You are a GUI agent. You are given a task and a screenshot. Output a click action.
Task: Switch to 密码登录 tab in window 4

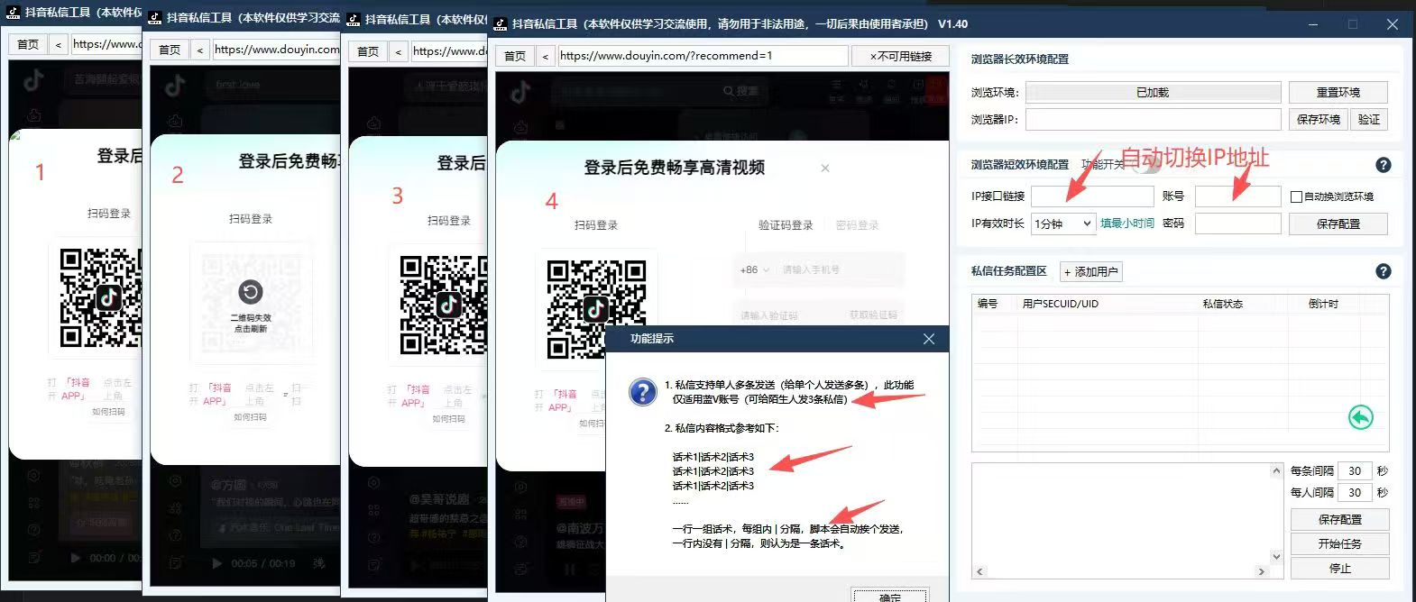[x=857, y=225]
